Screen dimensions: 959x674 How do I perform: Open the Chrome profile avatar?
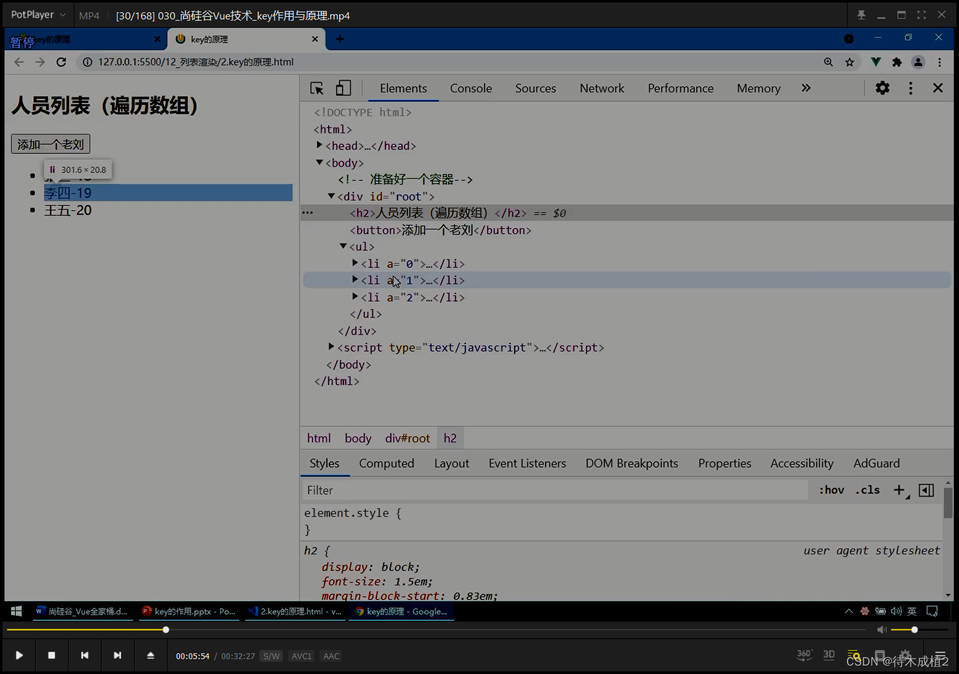pos(918,62)
